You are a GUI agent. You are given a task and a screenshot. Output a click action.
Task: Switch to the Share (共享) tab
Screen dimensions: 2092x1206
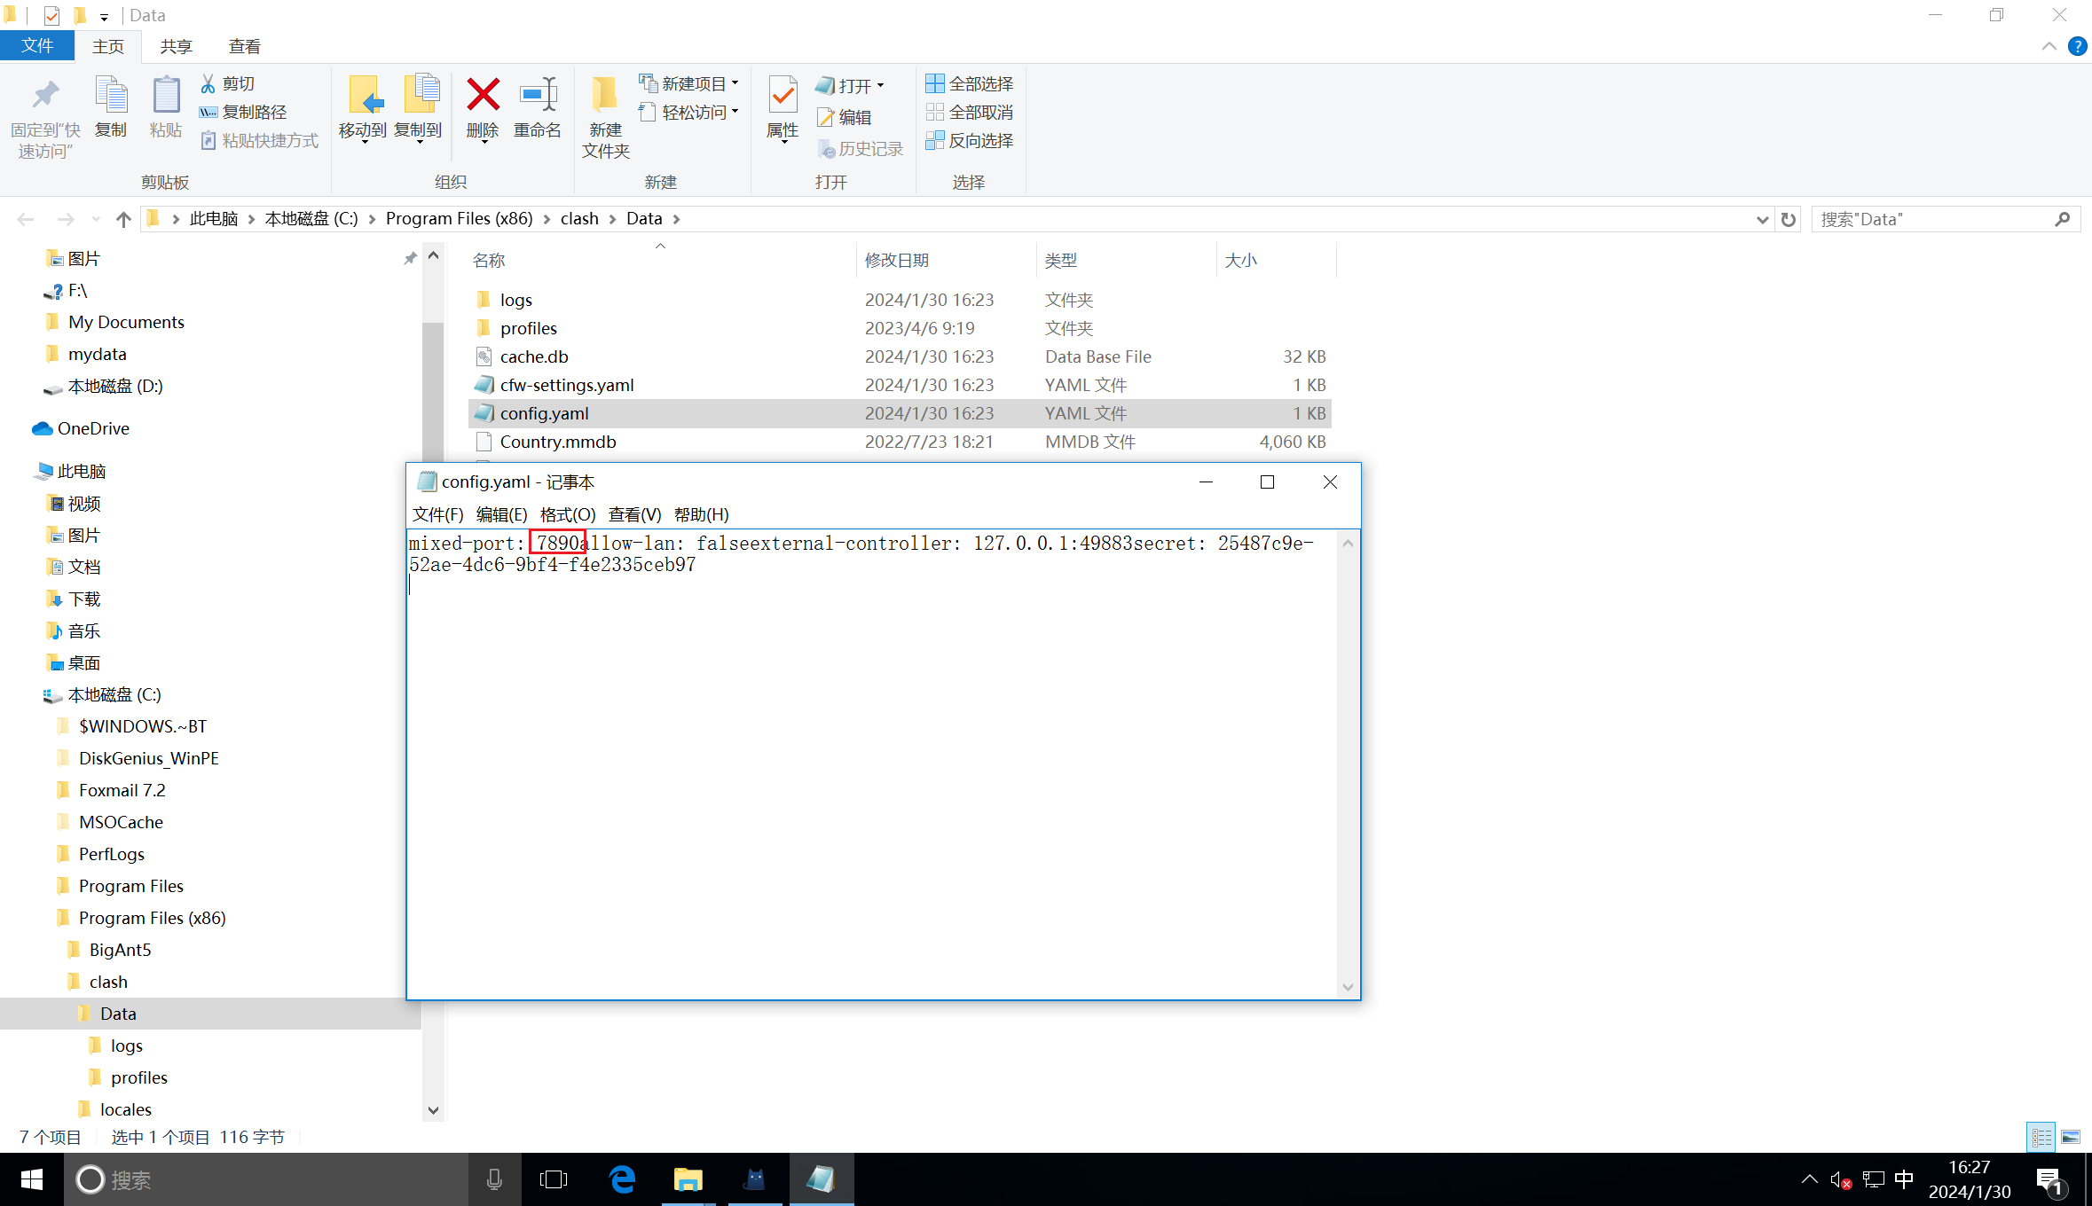176,46
